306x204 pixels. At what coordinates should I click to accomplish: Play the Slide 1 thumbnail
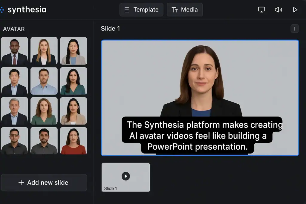coord(126,176)
